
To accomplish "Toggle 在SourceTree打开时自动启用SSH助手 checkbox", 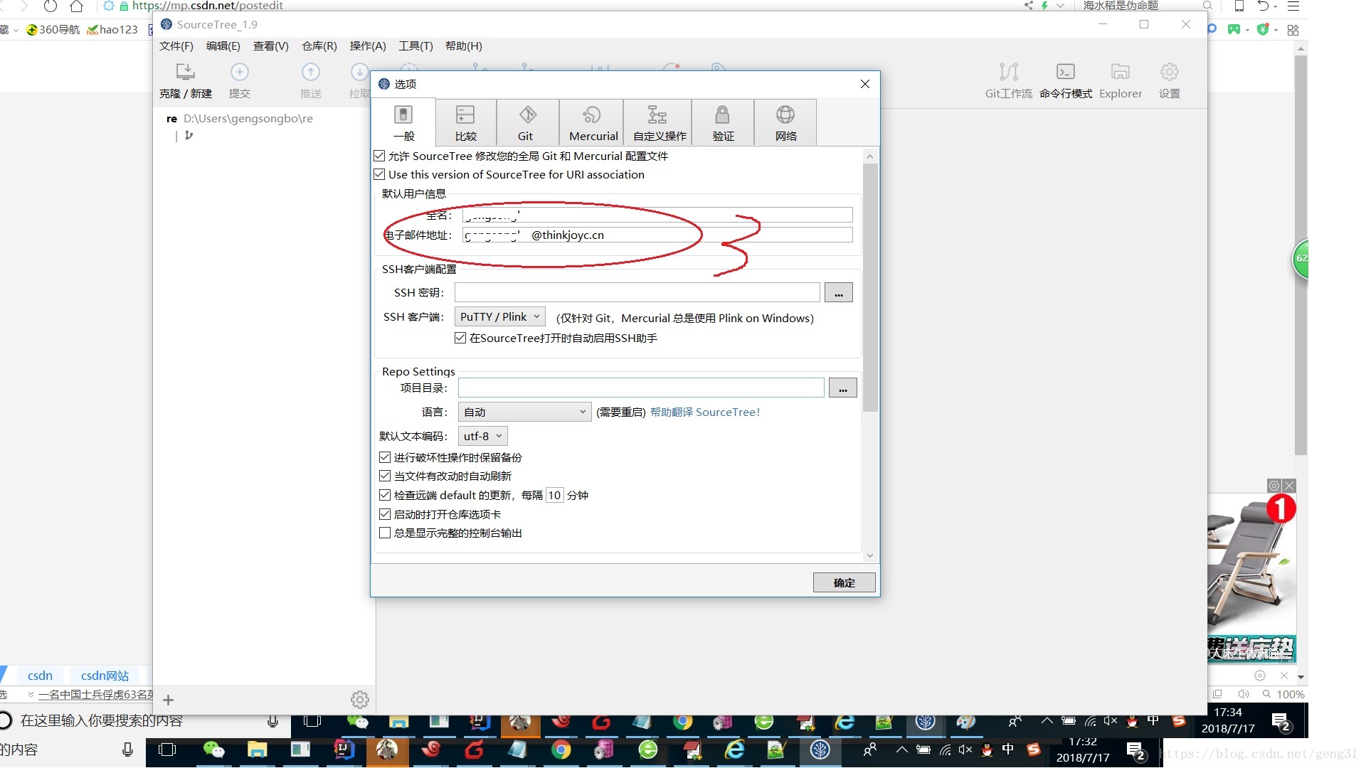I will [460, 338].
